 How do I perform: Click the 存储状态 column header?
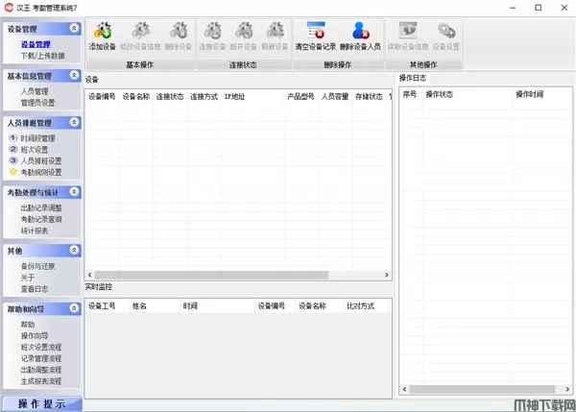click(x=370, y=97)
